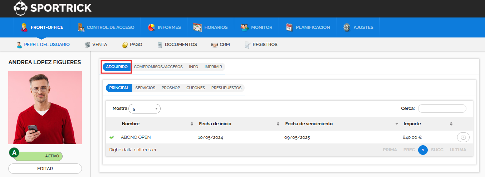485x177 pixels.
Task: Click the ACTIVO status bar
Action: pyautogui.click(x=39, y=156)
